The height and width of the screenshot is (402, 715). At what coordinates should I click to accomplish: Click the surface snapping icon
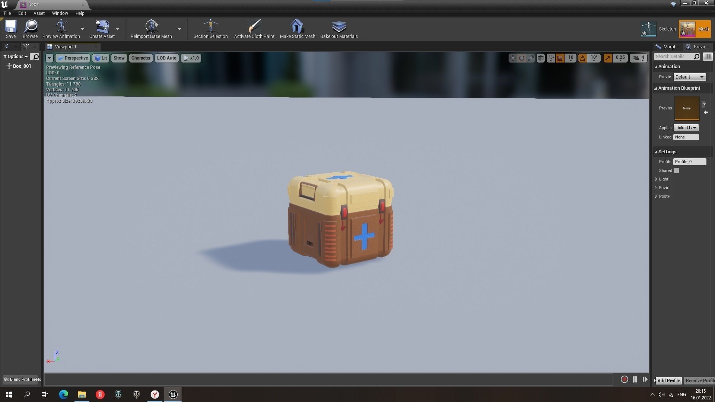click(550, 58)
